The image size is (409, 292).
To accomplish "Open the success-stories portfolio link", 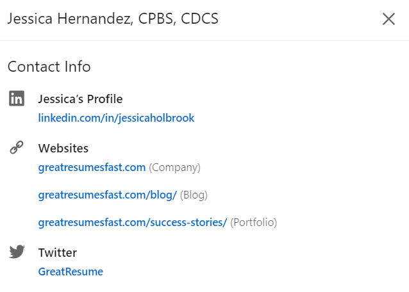I will tap(133, 222).
